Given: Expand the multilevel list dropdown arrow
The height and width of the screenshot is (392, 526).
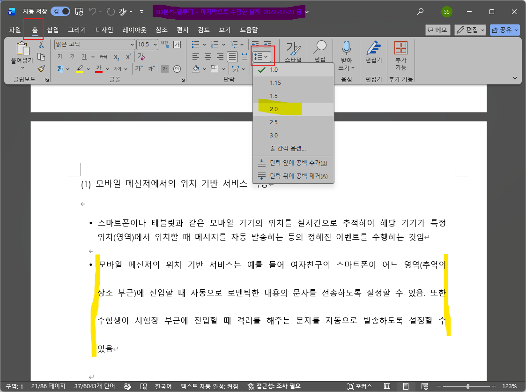Looking at the screenshot, I should pyautogui.click(x=242, y=45).
